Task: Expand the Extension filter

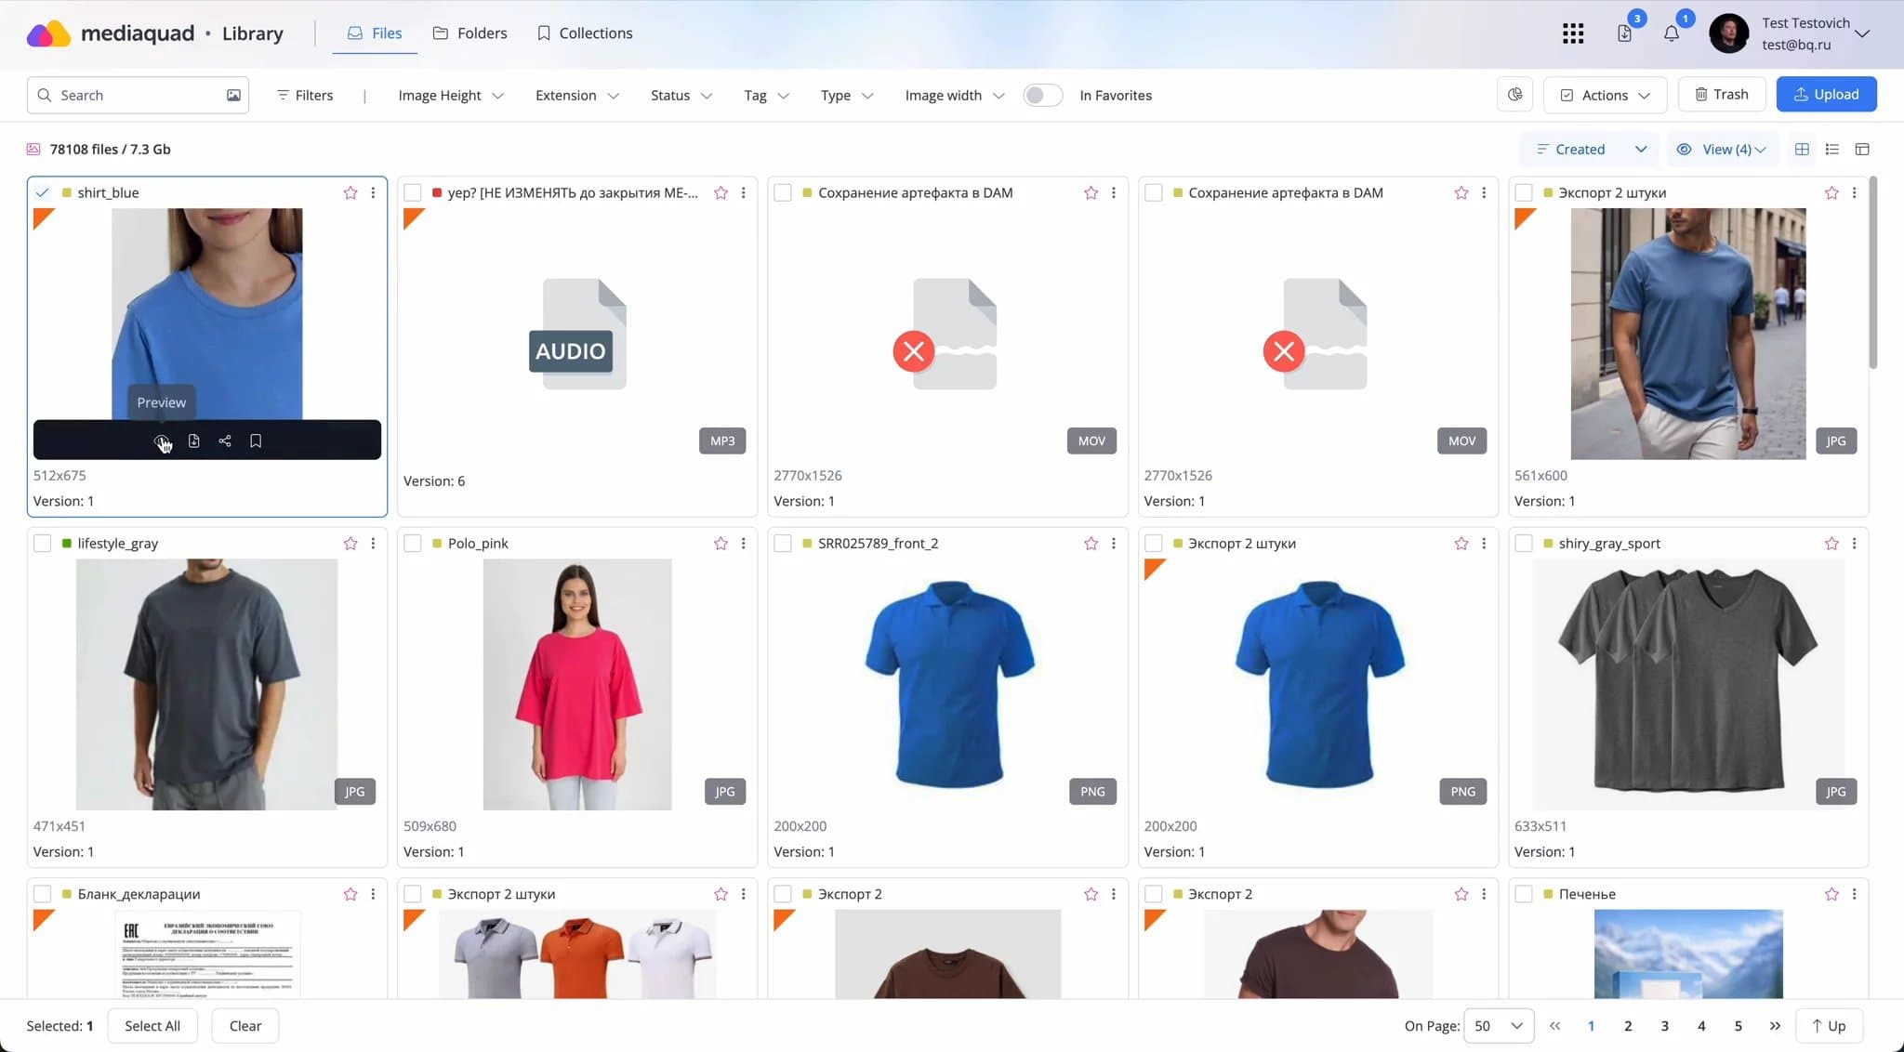Action: tap(577, 95)
